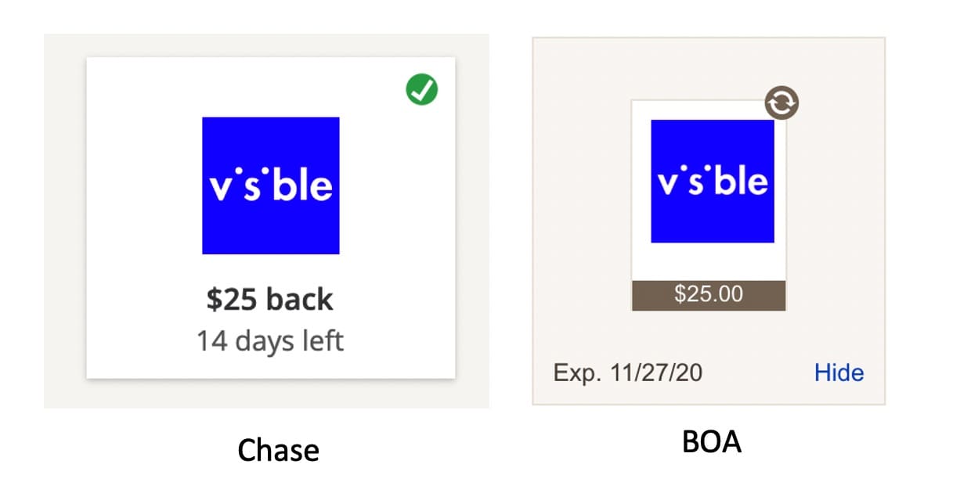
Task: Click the circular refresh icon on BOA offer
Action: (x=781, y=103)
